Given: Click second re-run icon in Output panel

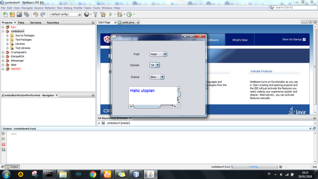Looking at the screenshot, I should pos(3,139).
